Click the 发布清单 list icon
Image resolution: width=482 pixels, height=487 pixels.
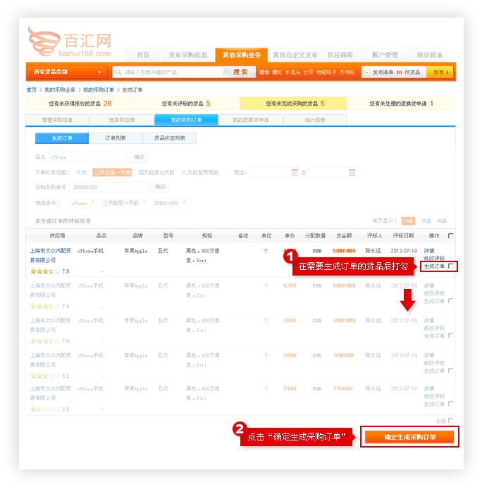coord(366,72)
